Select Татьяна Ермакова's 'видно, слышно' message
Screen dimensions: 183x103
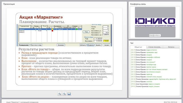[154, 86]
